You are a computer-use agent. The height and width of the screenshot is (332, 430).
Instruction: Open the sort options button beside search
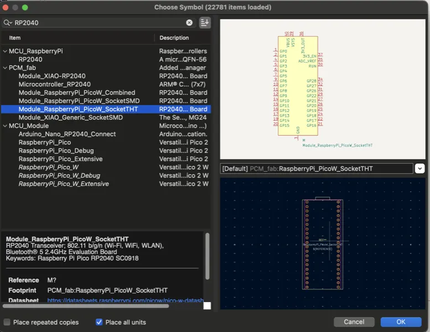coord(205,23)
